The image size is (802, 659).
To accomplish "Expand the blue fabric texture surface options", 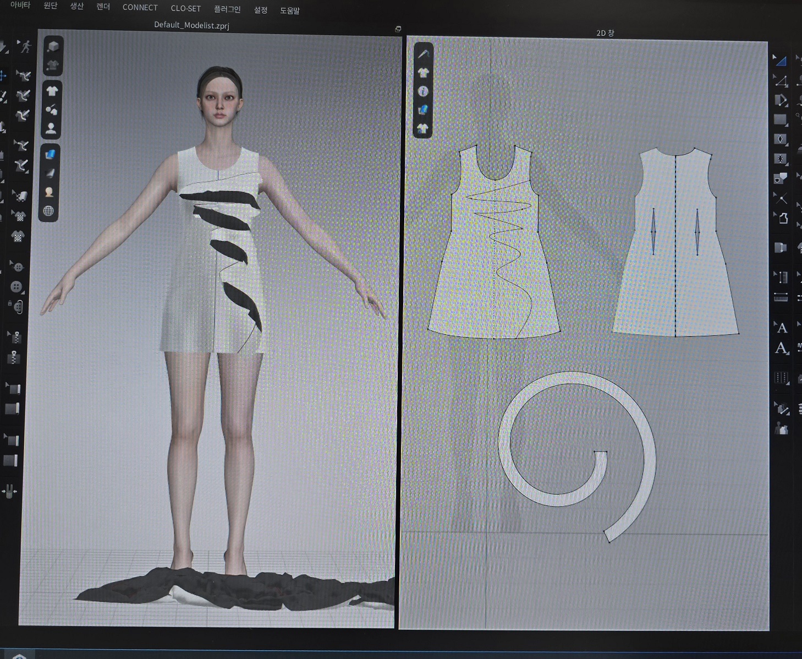I will 51,155.
